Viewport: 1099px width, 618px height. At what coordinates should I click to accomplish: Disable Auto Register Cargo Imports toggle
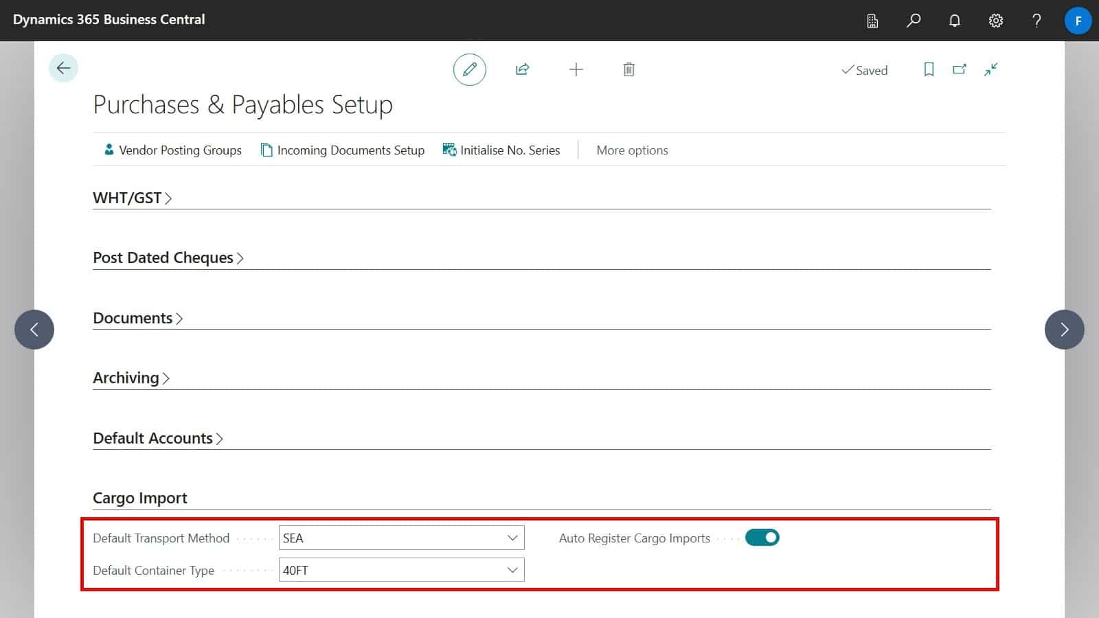pos(762,538)
